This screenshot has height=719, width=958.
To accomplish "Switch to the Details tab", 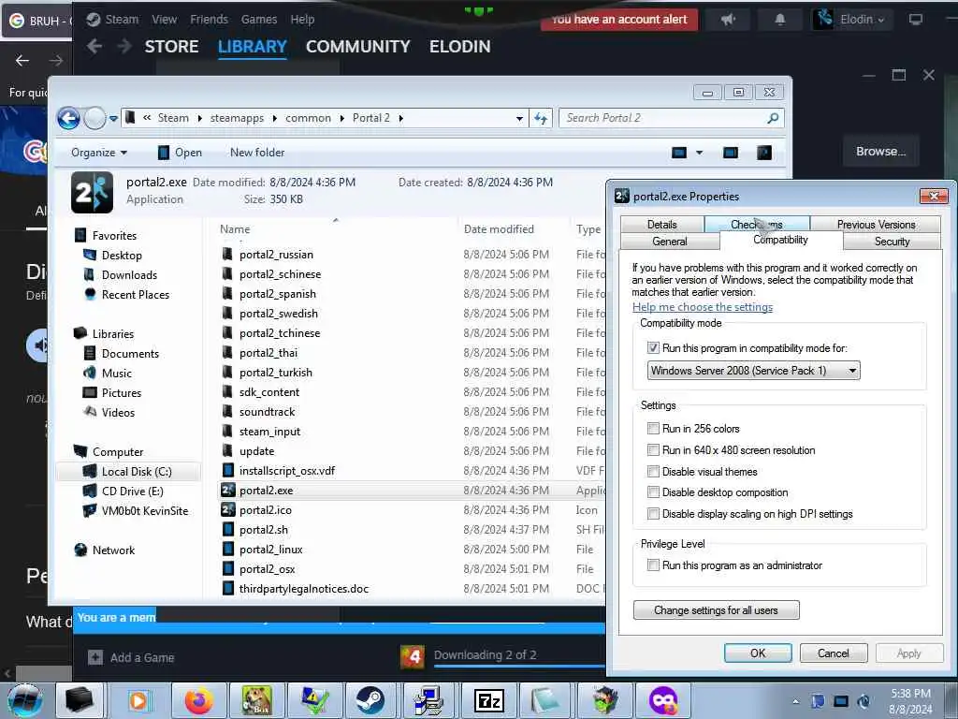I will pyautogui.click(x=662, y=225).
